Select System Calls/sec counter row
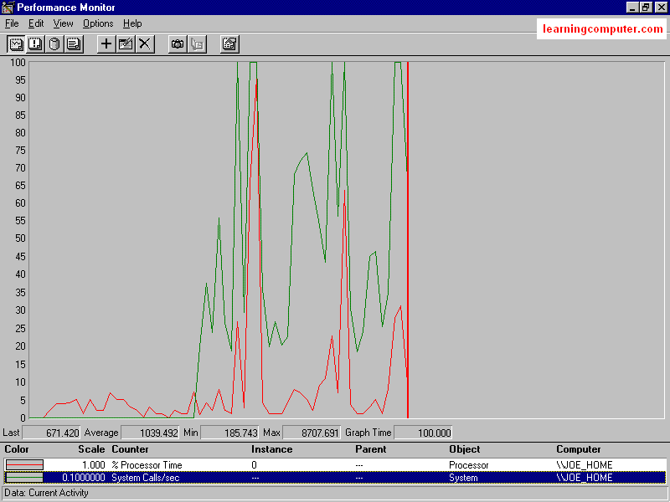 [334, 477]
